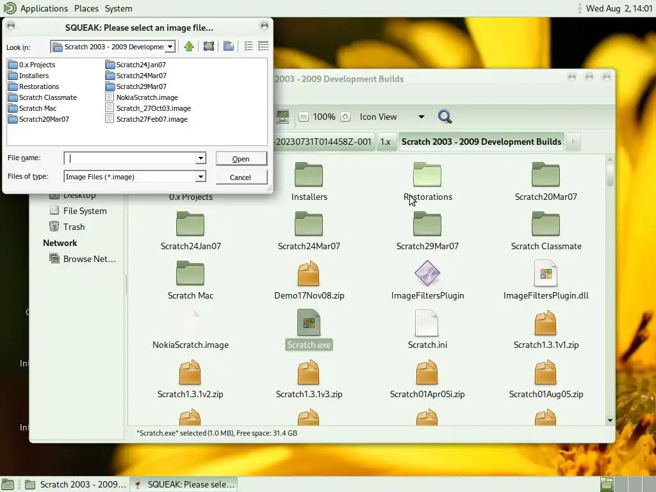The image size is (656, 492).
Task: Open Installers folder in file manager
Action: pos(309,181)
